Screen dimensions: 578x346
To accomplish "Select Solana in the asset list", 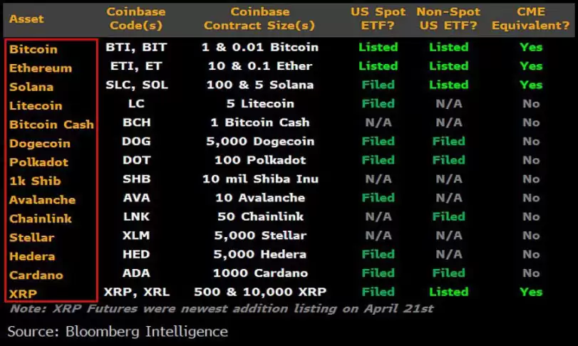I will coord(31,87).
